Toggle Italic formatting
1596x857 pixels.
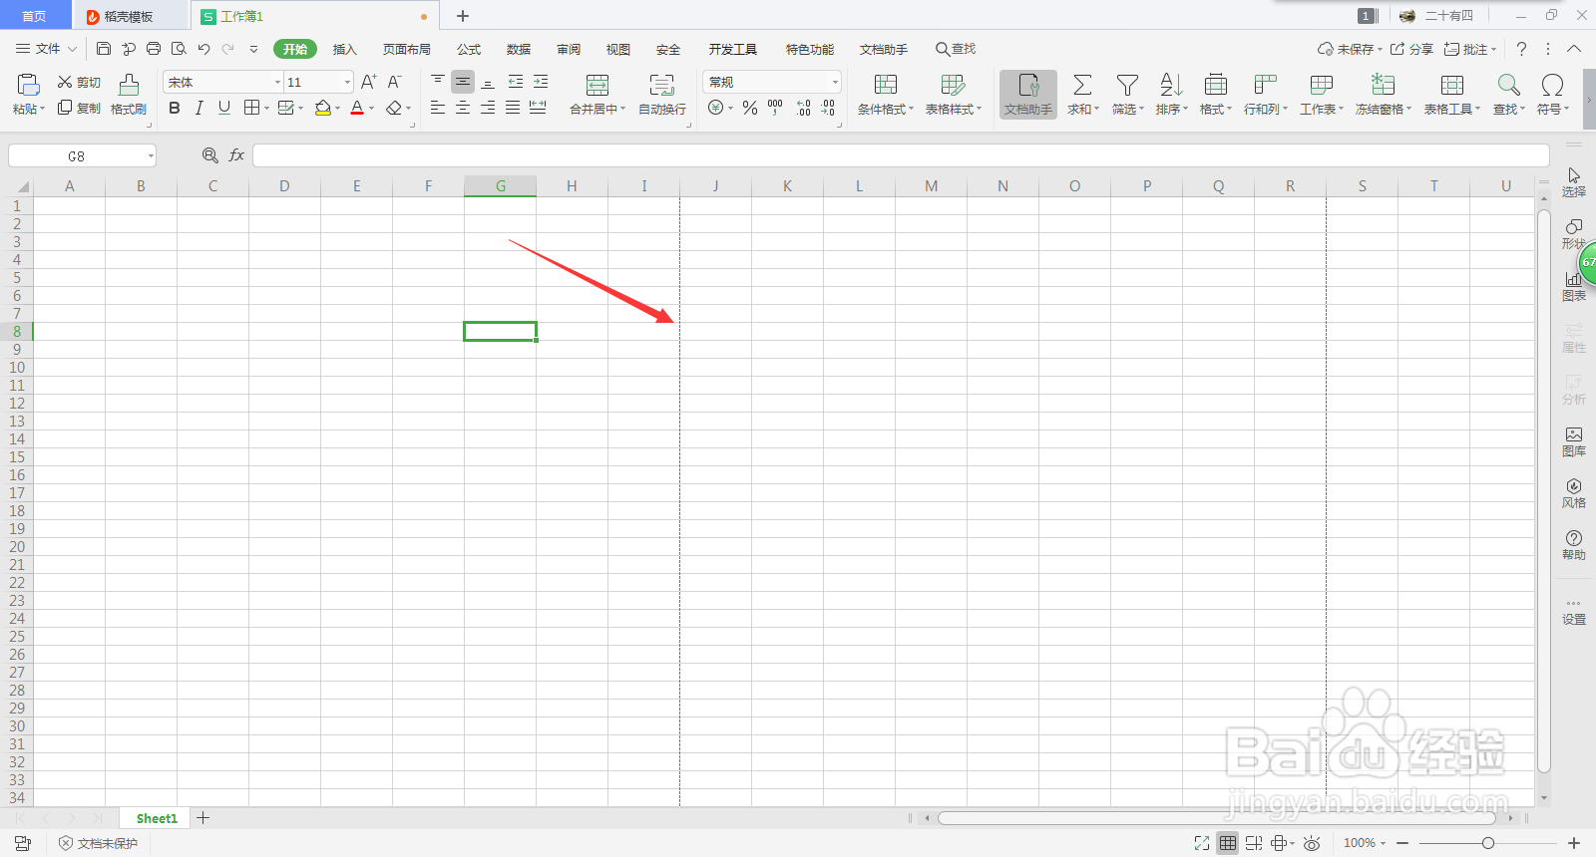click(x=199, y=108)
